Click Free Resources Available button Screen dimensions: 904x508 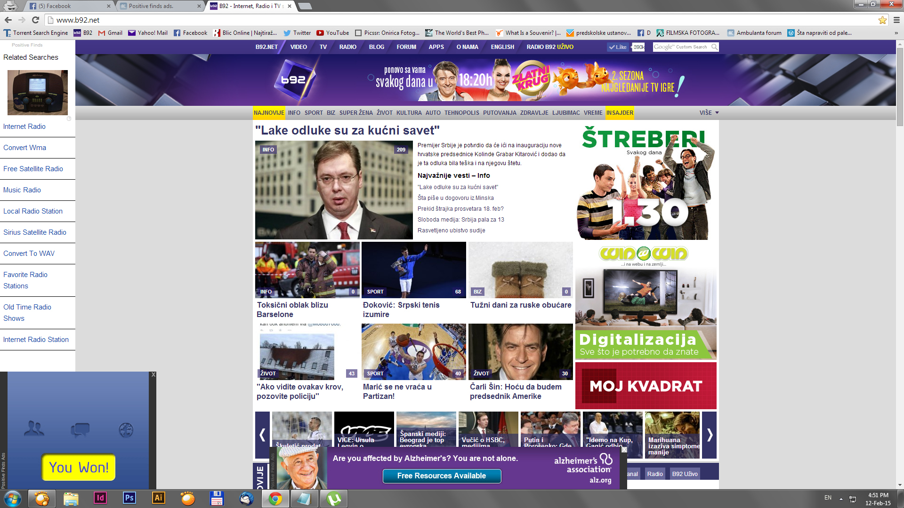click(442, 476)
